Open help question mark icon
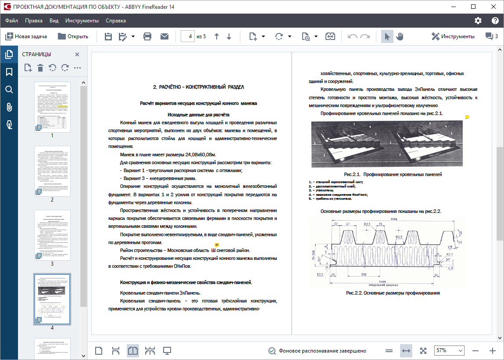504x360 pixels. (x=495, y=21)
